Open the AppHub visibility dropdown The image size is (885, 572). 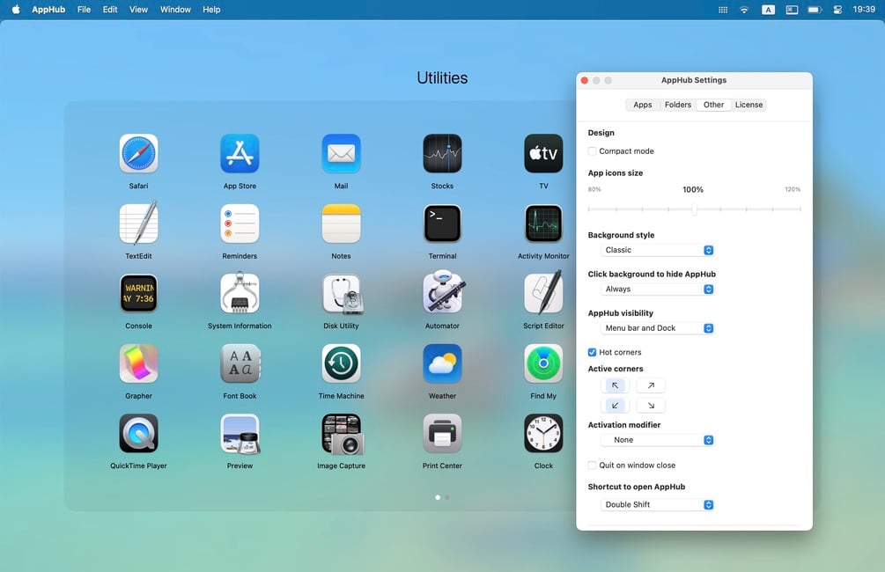(x=657, y=327)
